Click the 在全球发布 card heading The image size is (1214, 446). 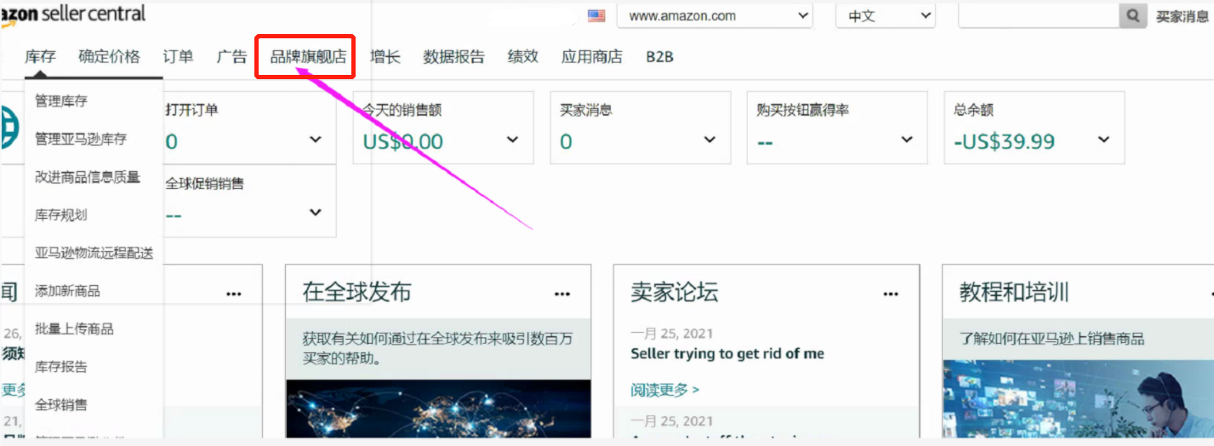(357, 292)
